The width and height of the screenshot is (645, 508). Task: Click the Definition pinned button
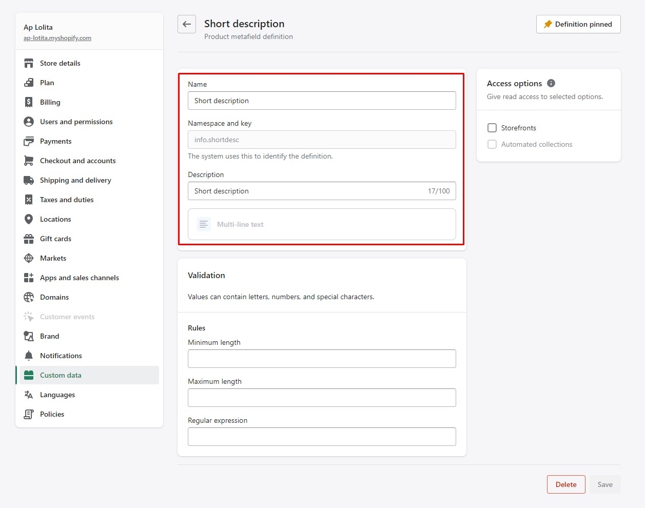[x=578, y=24]
